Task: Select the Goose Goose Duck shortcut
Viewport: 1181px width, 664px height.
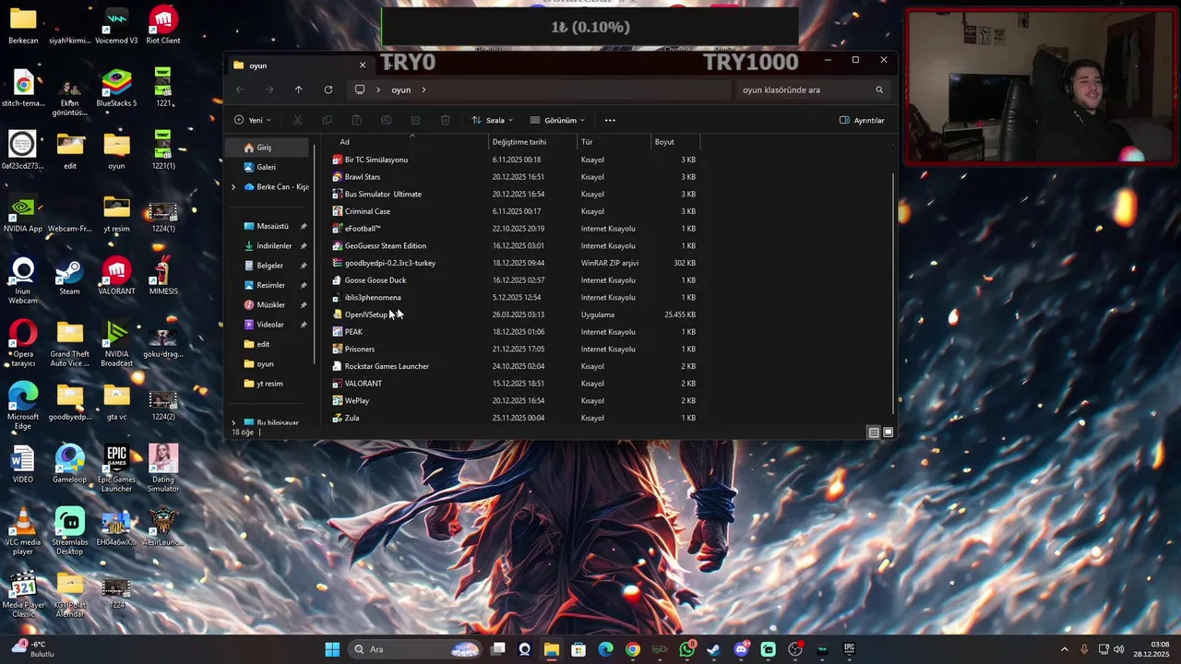Action: 375,280
